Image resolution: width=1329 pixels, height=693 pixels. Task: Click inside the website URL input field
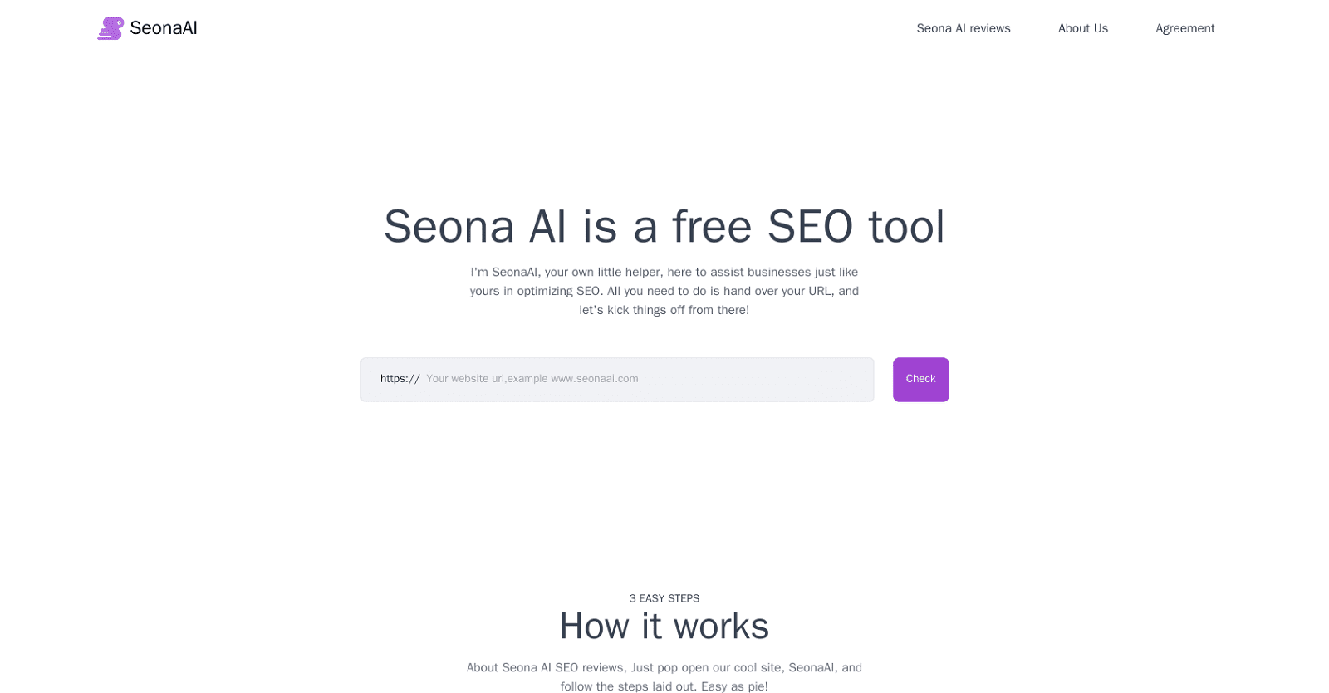[615, 379]
